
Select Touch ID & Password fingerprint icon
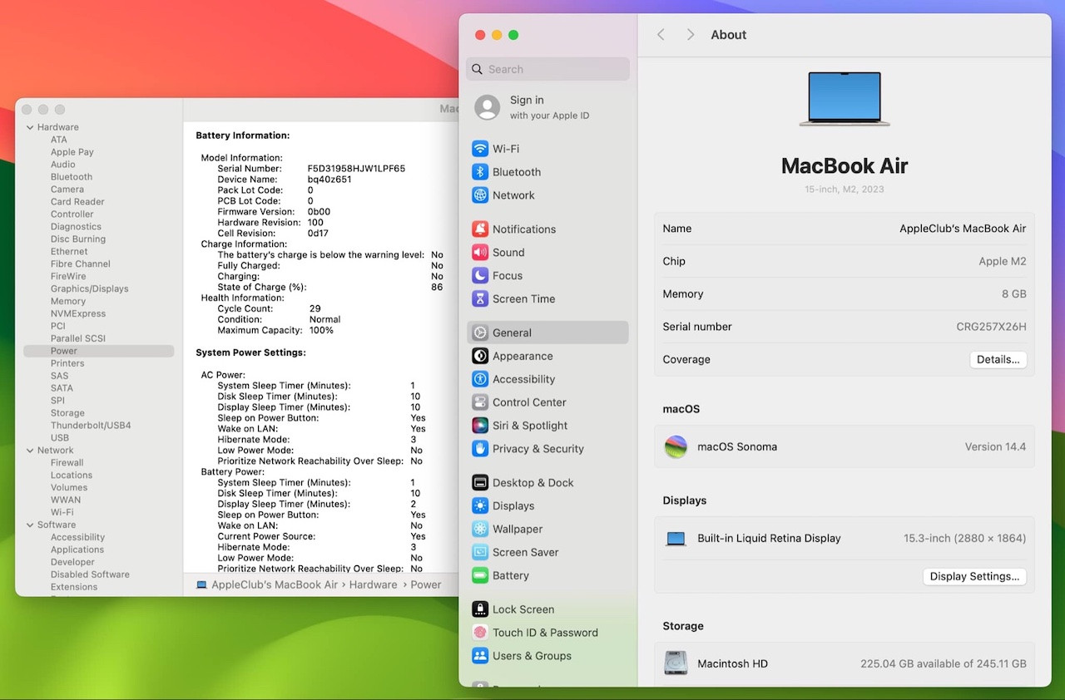coord(480,633)
